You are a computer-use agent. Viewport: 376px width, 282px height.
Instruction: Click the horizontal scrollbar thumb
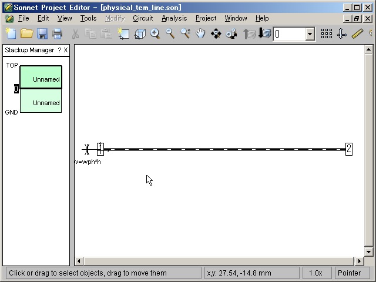click(x=219, y=261)
